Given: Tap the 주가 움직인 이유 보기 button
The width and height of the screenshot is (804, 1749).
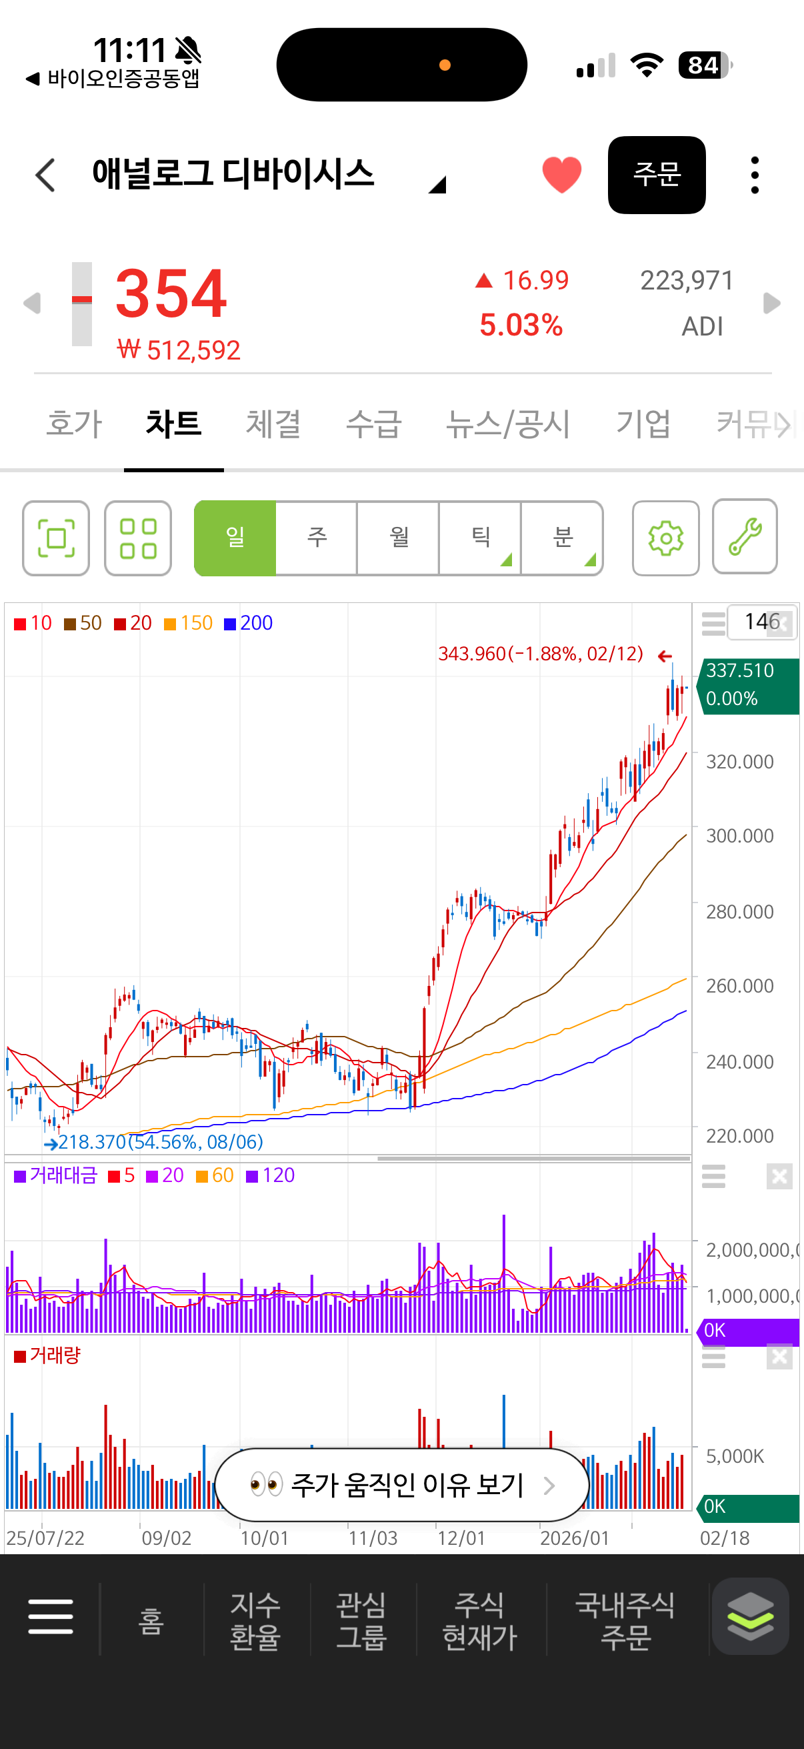Looking at the screenshot, I should (401, 1485).
